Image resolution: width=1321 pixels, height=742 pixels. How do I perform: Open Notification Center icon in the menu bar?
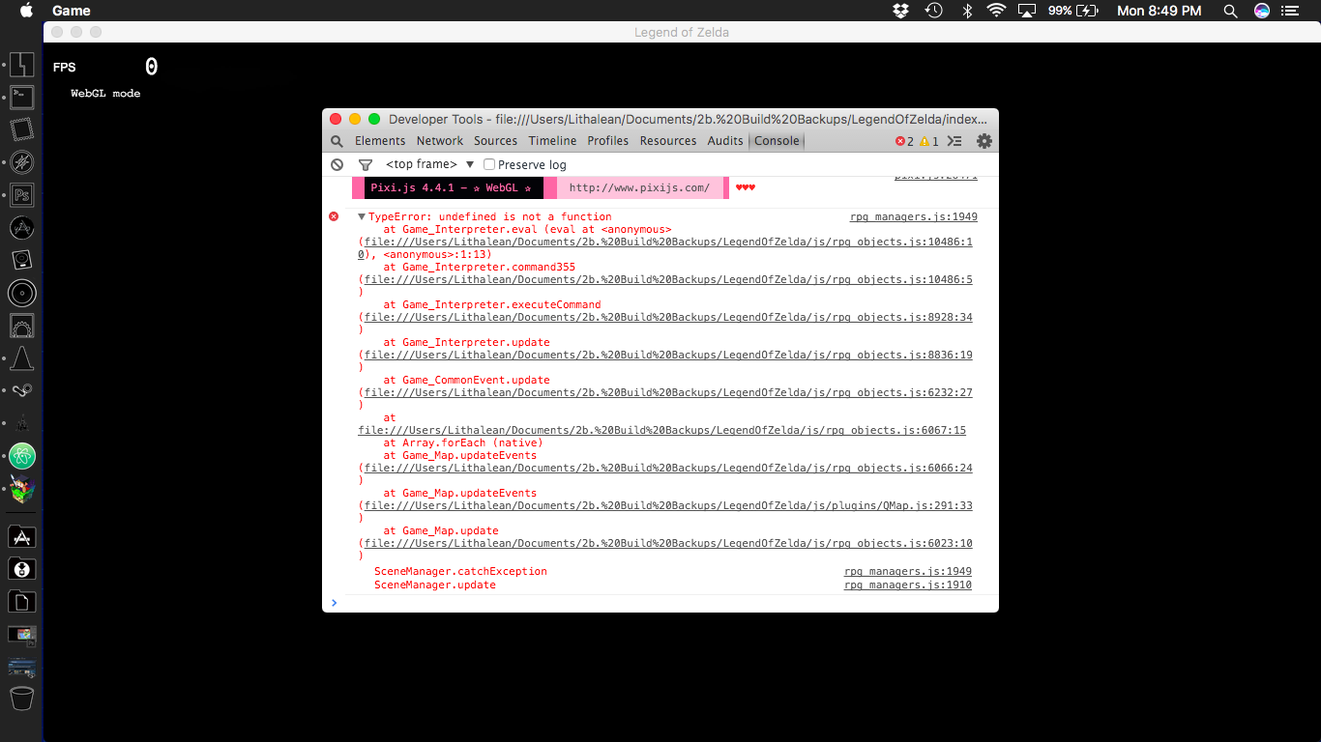click(1288, 11)
